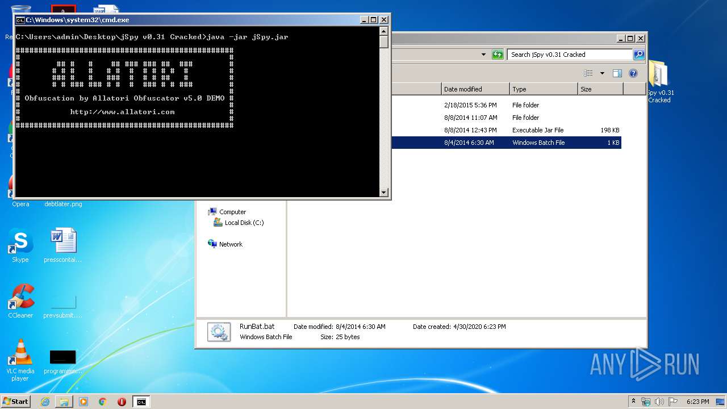Click the 198 KB size cell
Viewport: 727px width, 409px height.
609,130
